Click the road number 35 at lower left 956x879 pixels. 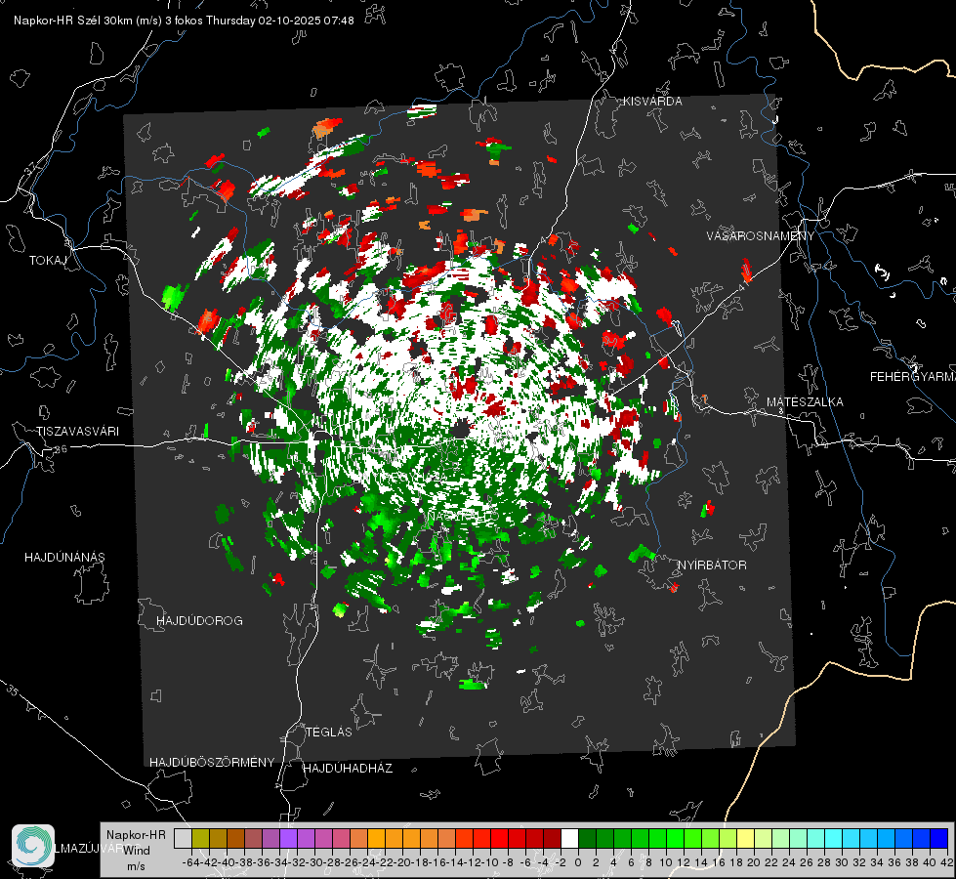[x=12, y=690]
